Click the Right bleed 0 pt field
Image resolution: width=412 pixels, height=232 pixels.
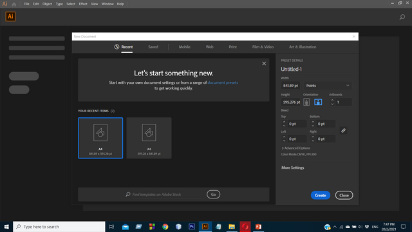(326, 139)
